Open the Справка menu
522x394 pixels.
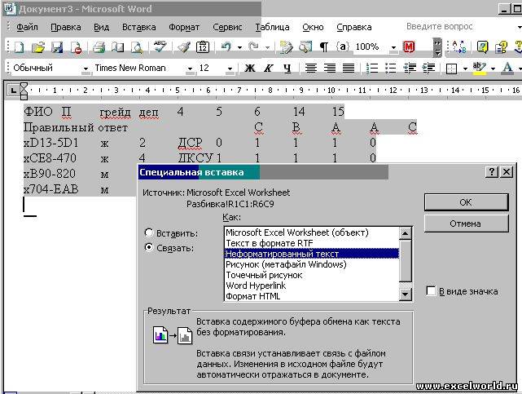click(354, 27)
